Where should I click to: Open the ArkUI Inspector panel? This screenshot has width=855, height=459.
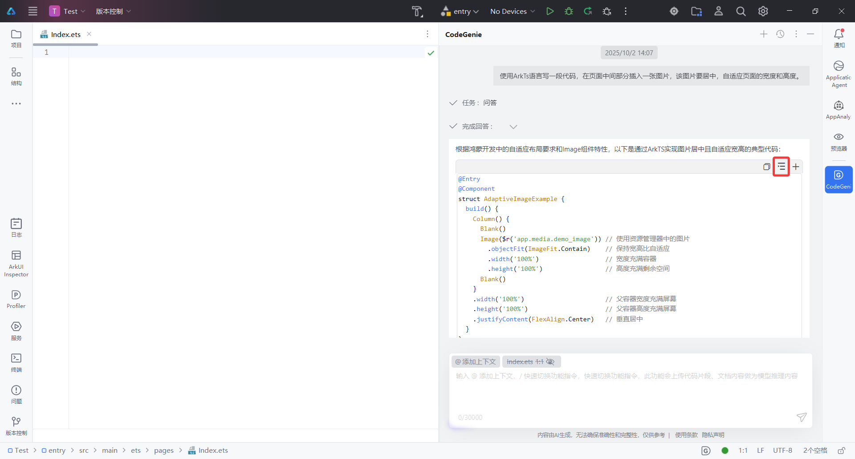pyautogui.click(x=16, y=263)
